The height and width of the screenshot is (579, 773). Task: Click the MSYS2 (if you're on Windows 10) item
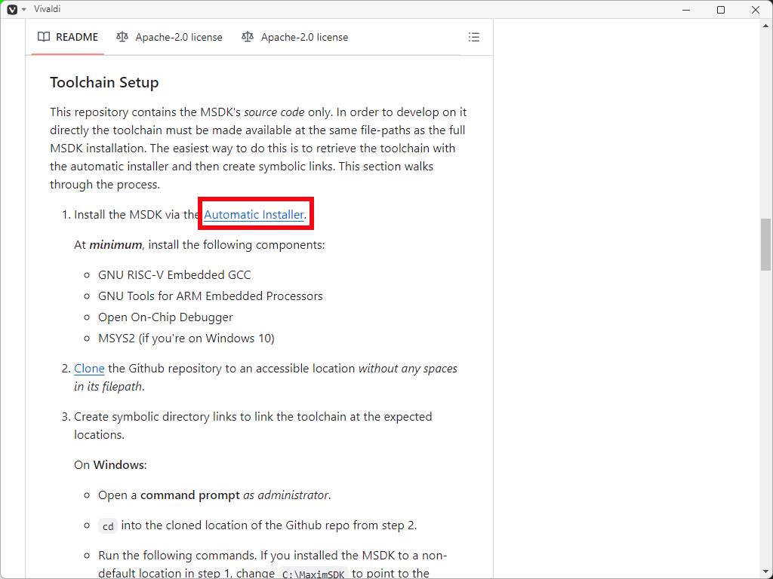(186, 339)
